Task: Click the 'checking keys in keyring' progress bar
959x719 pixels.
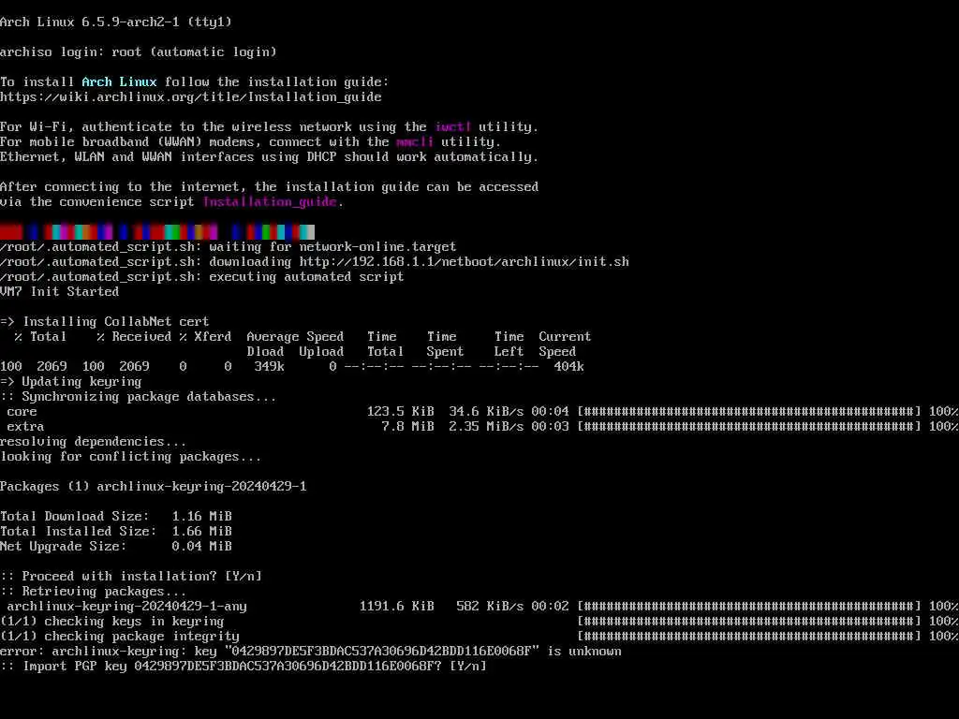Action: (x=749, y=622)
